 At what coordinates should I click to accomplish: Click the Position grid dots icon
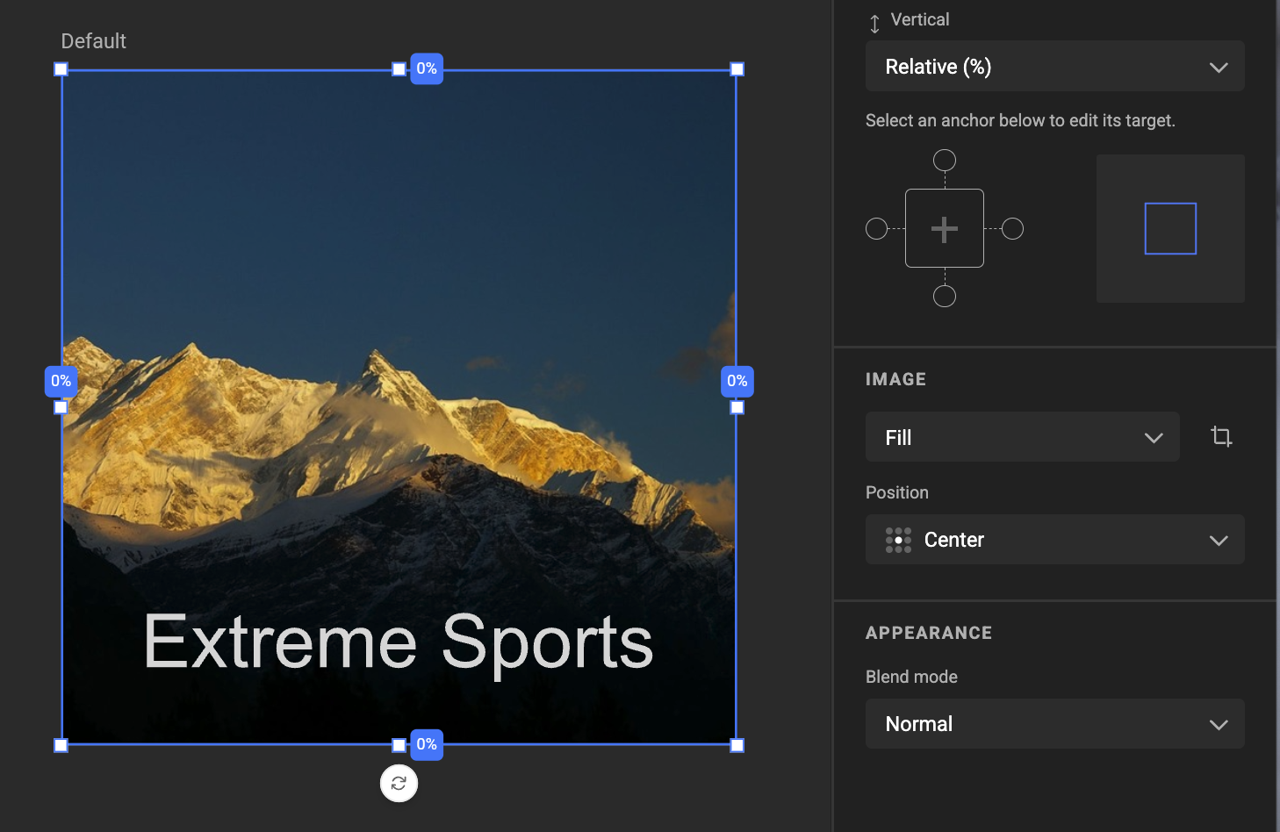(x=898, y=540)
